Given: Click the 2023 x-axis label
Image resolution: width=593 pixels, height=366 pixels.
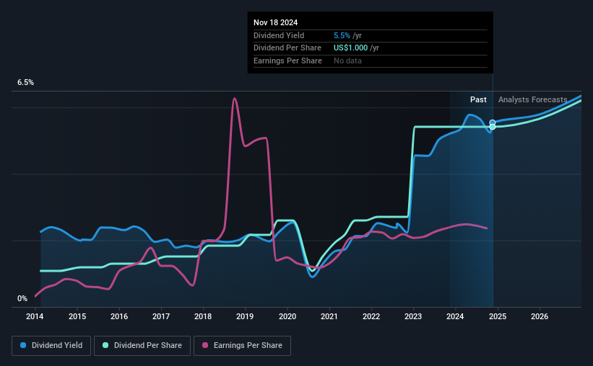Looking at the screenshot, I should (413, 316).
